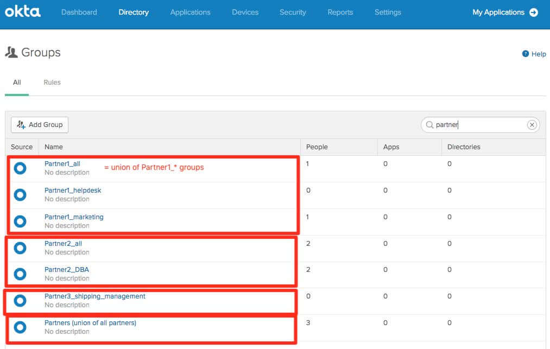Open the Partner1_marketing group link
This screenshot has height=349, width=550.
[x=74, y=217]
